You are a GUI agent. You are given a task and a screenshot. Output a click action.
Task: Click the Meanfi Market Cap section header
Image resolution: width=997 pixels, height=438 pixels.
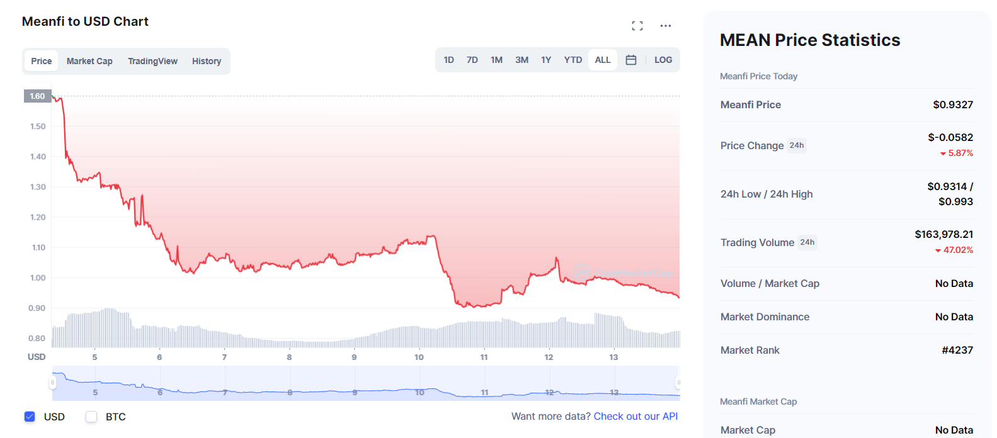coord(758,401)
